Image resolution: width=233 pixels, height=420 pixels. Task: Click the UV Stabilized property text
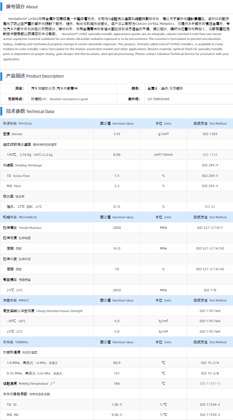click(158, 99)
